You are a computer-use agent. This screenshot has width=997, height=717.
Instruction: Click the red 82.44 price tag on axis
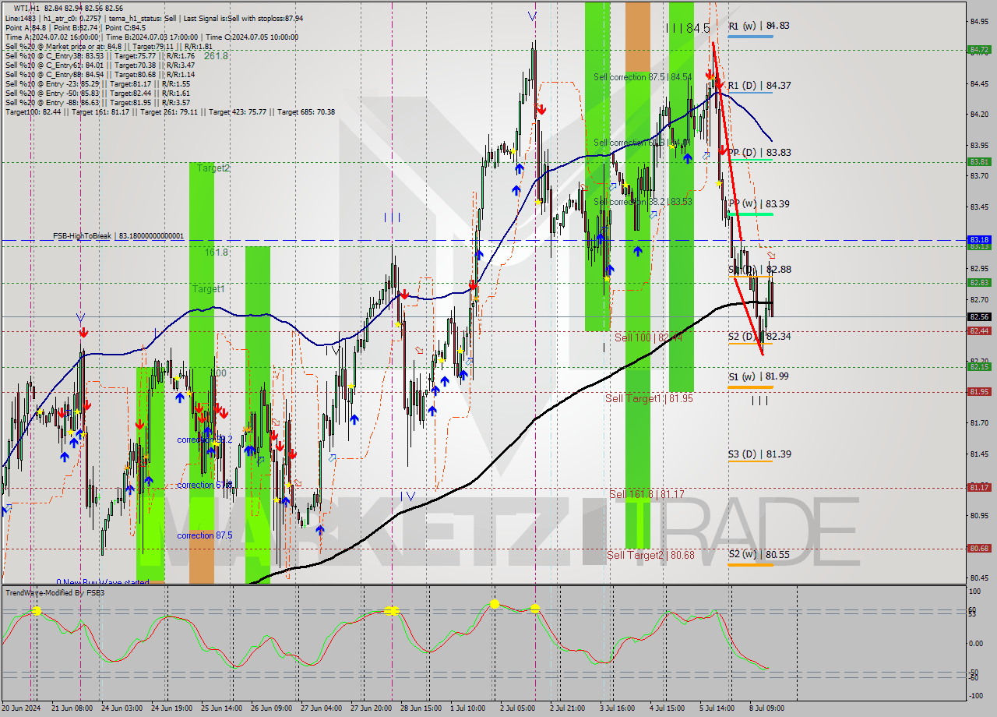(978, 331)
